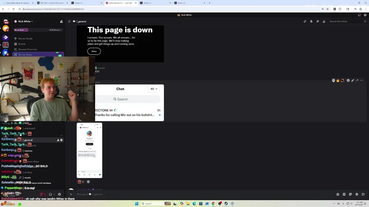Open the apps icon in message bar
Image resolution: width=369 pixels, height=207 pixels.
point(363,194)
